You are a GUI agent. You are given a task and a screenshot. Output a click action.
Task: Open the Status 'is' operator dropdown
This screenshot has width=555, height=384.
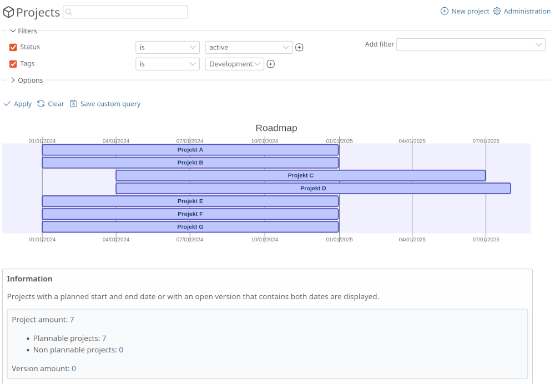167,47
